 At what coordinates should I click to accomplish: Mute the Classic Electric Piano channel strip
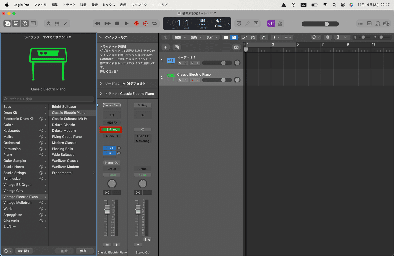tap(107, 244)
